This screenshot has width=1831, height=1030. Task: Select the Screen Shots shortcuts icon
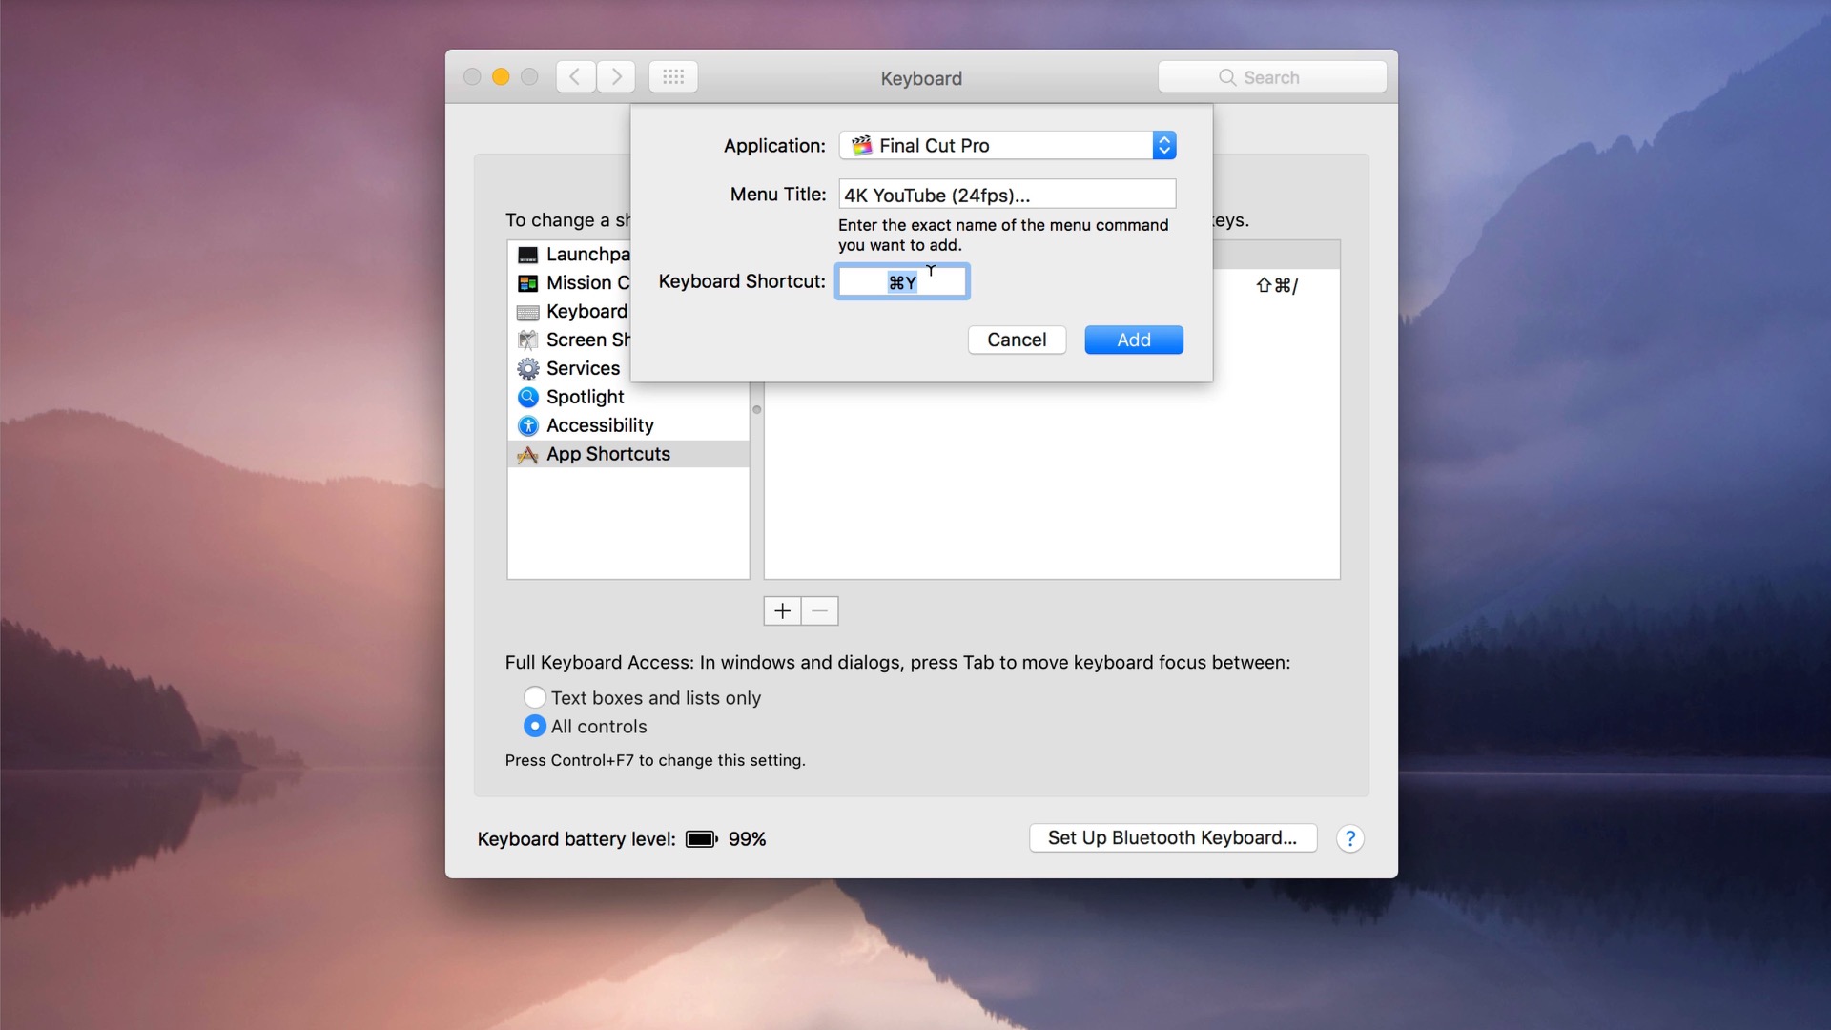528,340
